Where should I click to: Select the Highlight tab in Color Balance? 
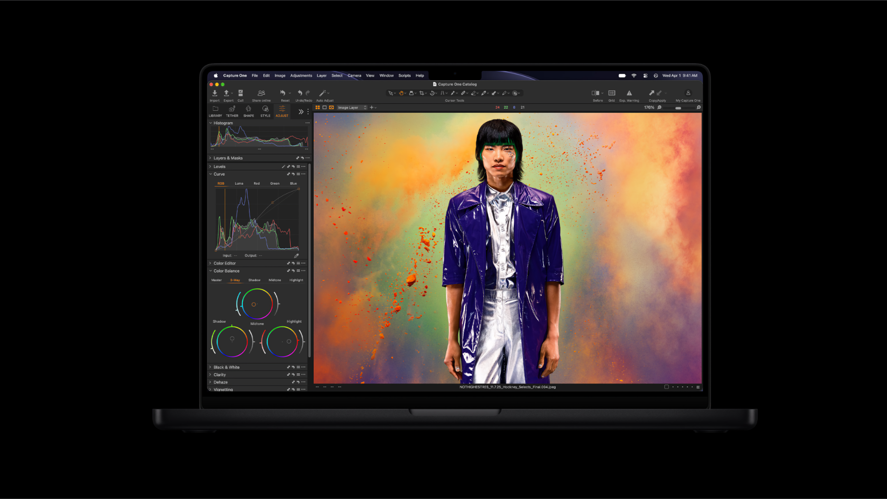296,280
